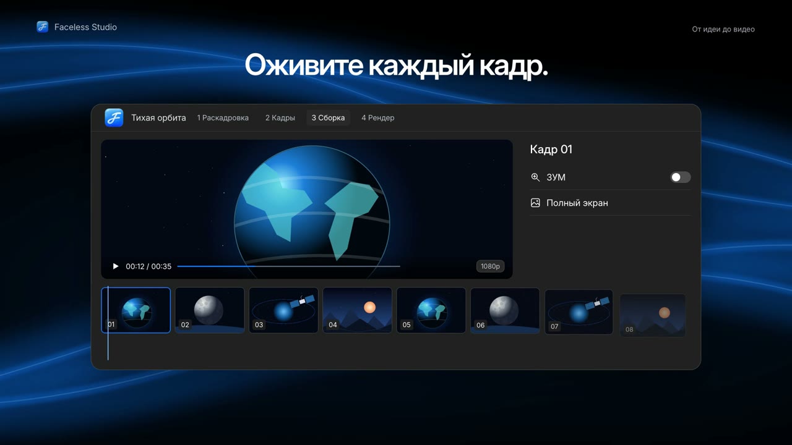Click the app icon beside Тихая орбита
This screenshot has height=445, width=792.
tap(114, 117)
